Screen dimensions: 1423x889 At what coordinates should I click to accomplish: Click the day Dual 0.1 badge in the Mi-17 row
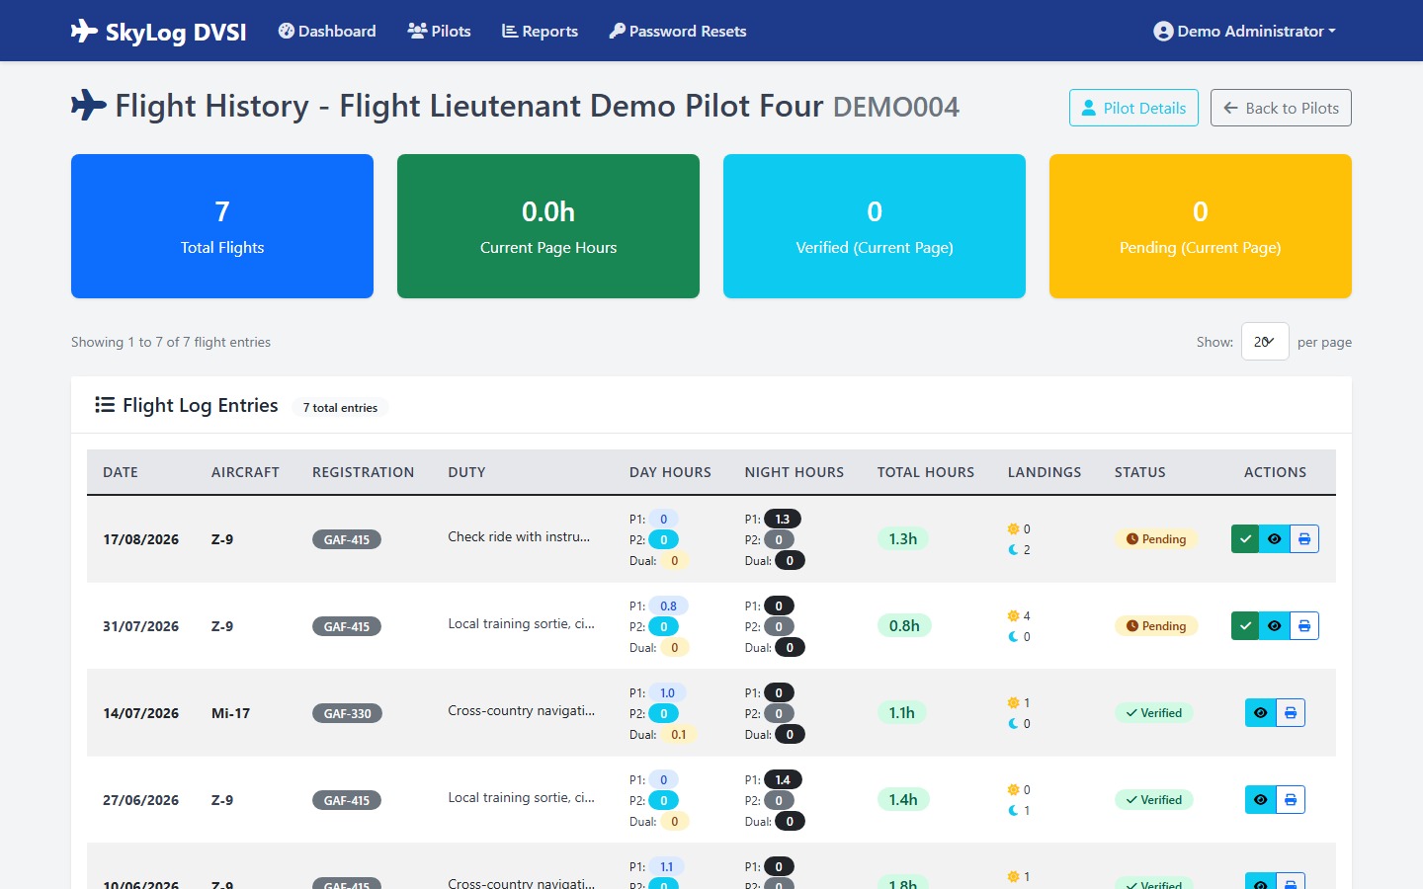[x=678, y=734]
